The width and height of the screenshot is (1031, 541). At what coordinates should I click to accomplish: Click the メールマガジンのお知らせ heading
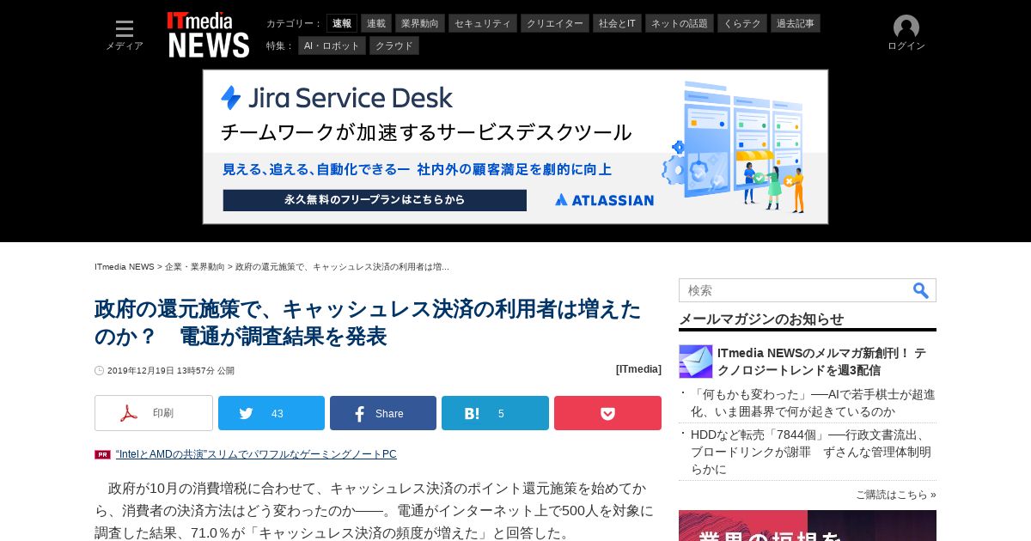pos(761,319)
